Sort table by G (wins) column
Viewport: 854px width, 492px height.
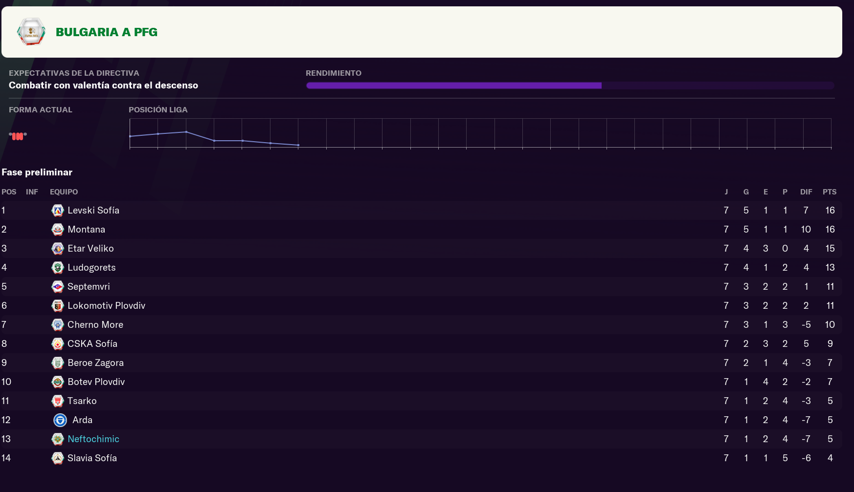point(746,192)
